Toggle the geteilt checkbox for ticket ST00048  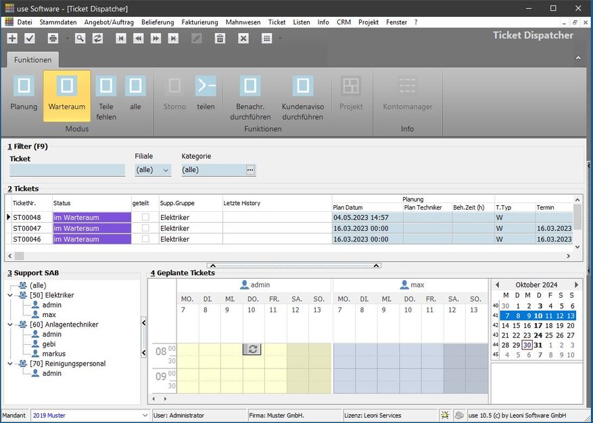pos(145,217)
